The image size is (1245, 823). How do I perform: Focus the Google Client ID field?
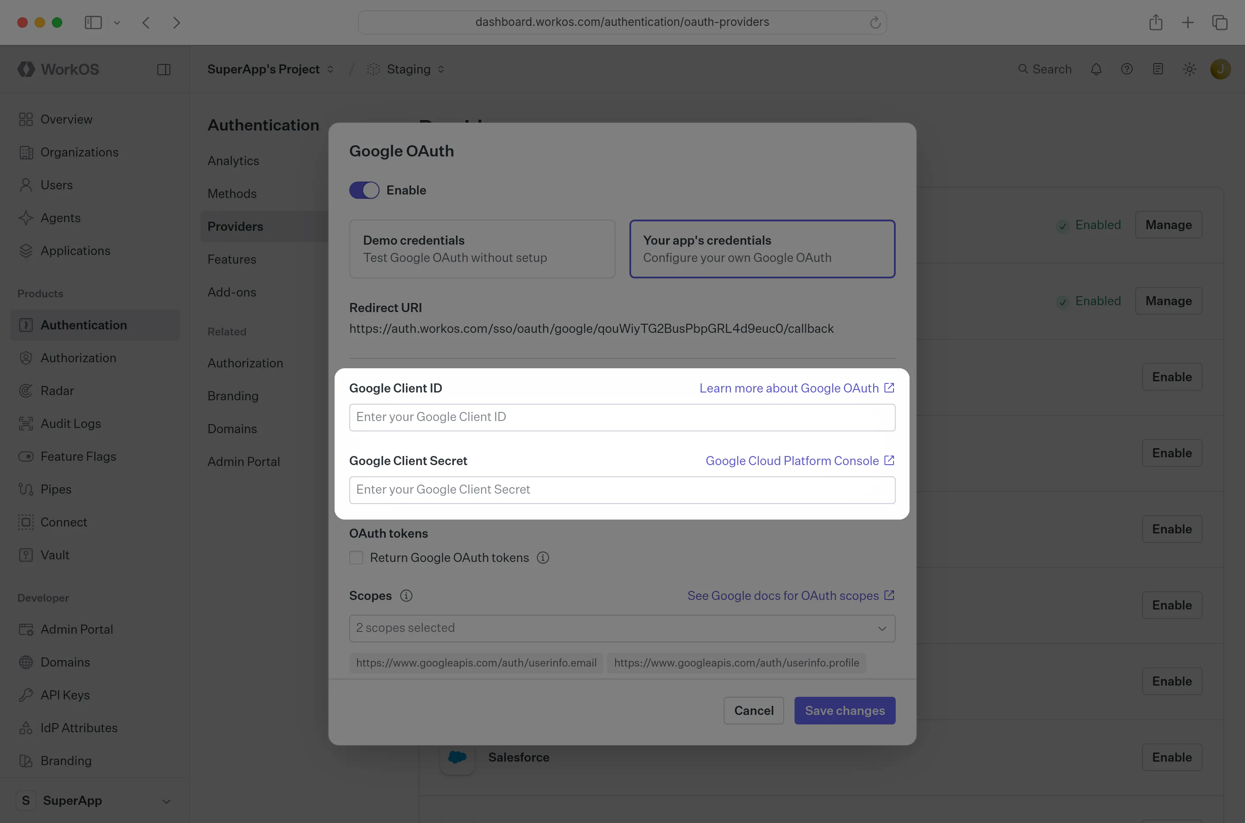point(622,417)
